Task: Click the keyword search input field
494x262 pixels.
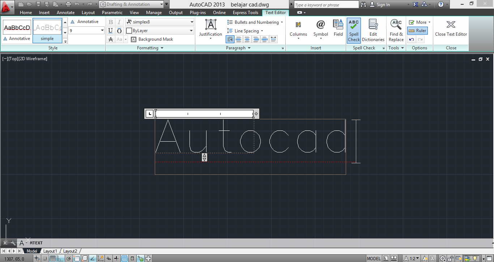Action: coord(325,5)
